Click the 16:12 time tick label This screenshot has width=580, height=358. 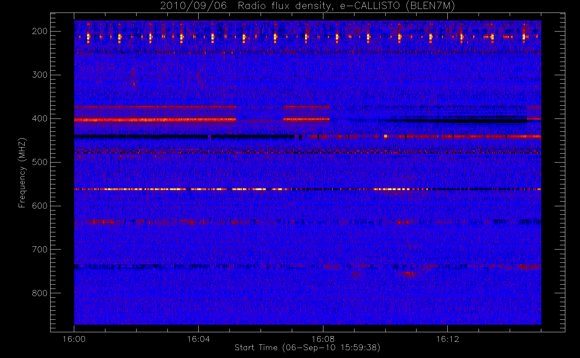pyautogui.click(x=447, y=339)
